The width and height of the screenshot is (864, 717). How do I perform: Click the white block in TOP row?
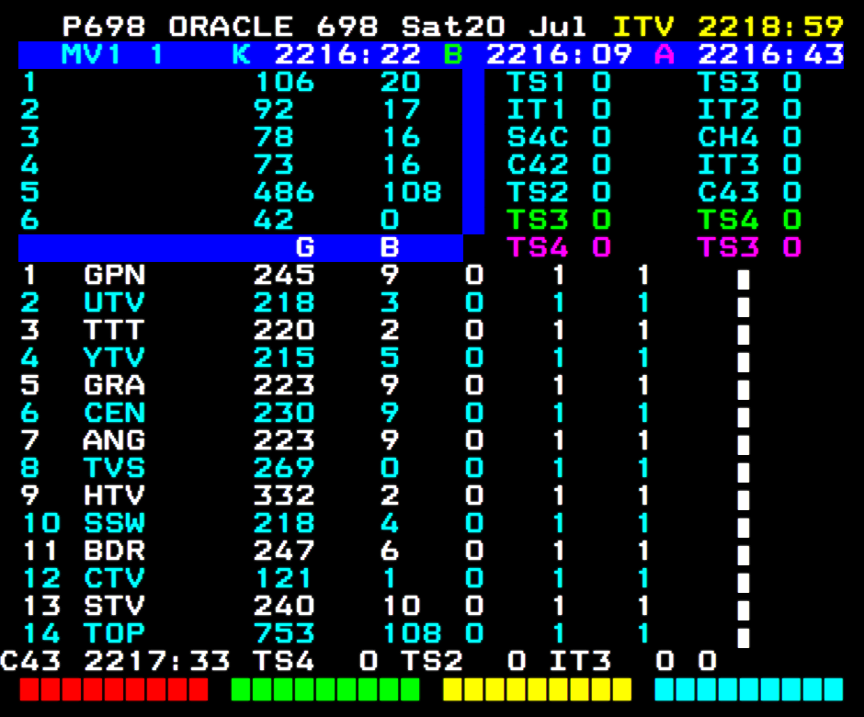pos(744,638)
